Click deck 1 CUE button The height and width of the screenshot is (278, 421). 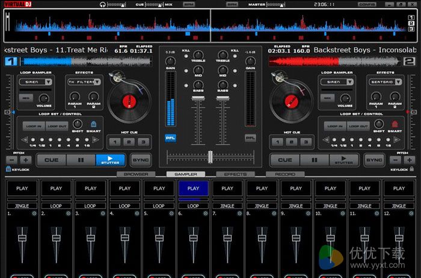coord(52,160)
